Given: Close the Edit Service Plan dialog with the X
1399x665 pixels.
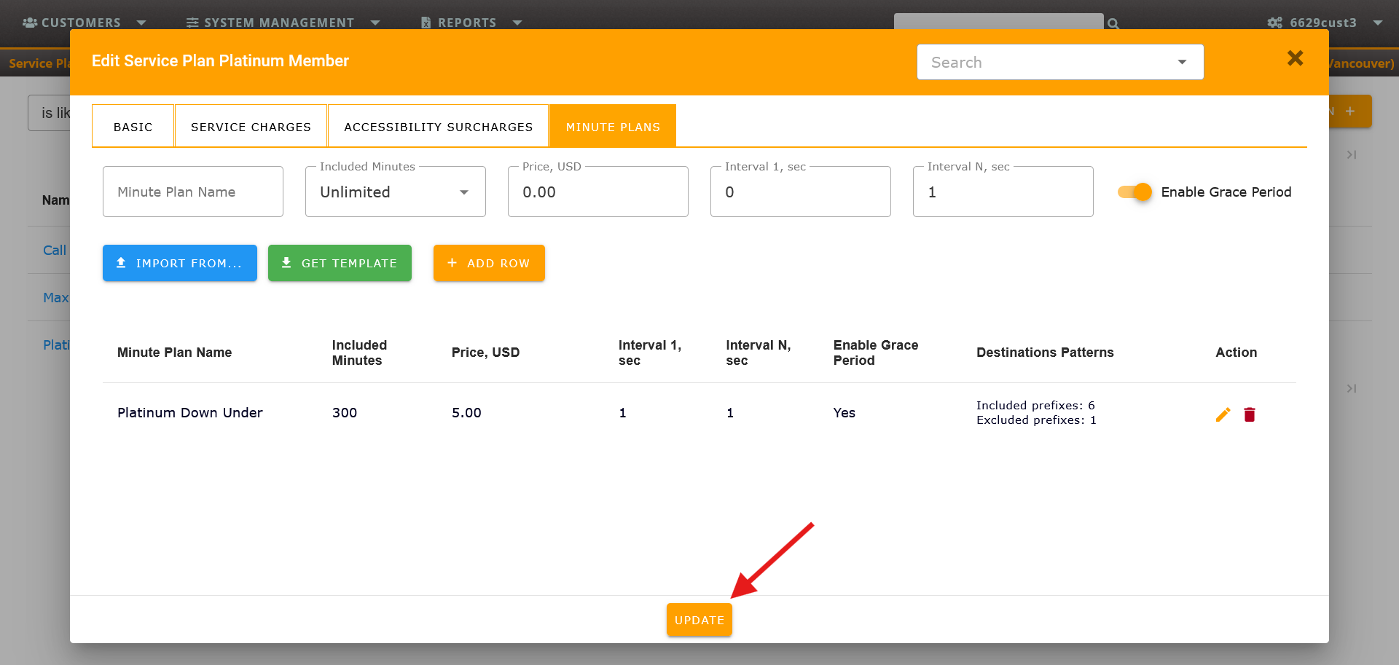Looking at the screenshot, I should [1295, 58].
